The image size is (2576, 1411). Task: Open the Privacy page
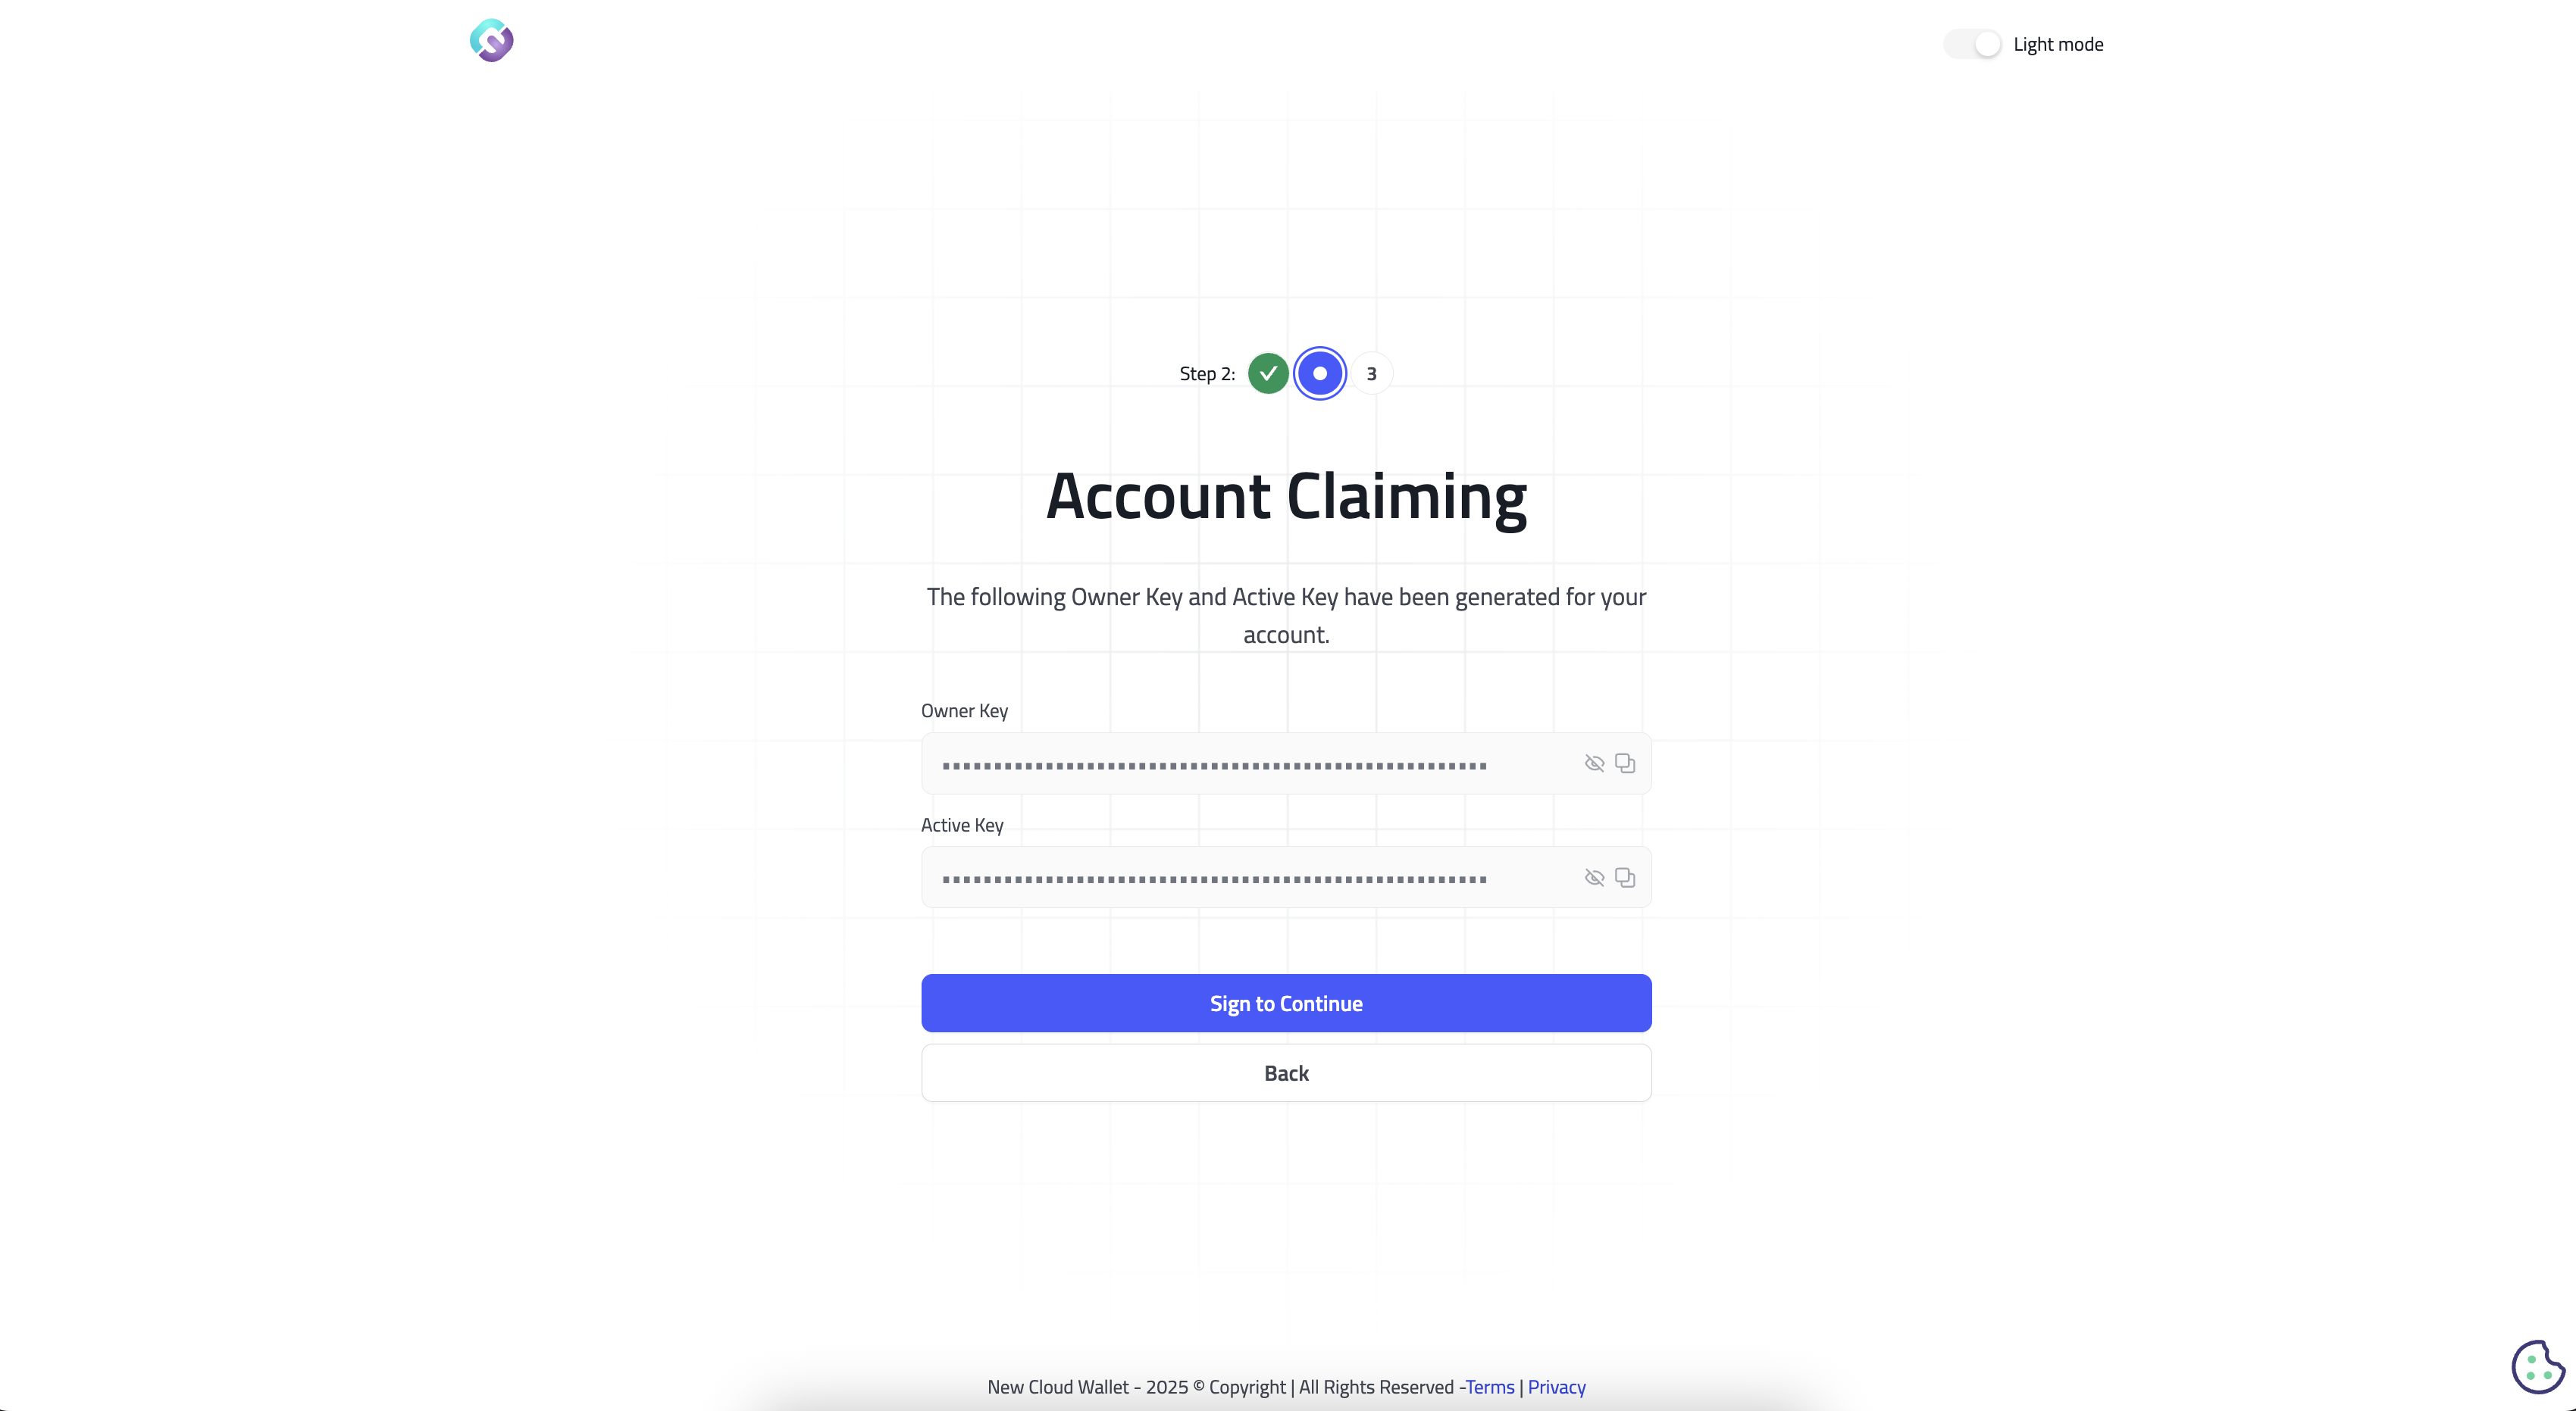1556,1386
